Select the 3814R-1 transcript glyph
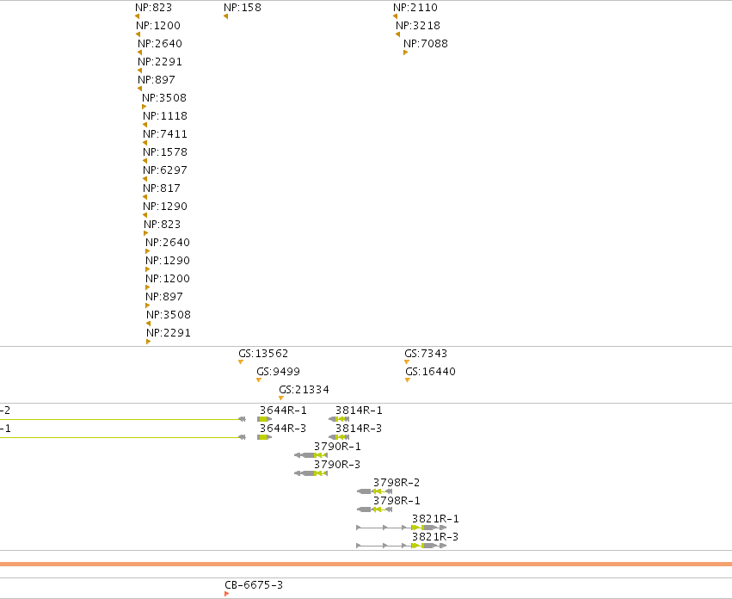 pos(339,419)
